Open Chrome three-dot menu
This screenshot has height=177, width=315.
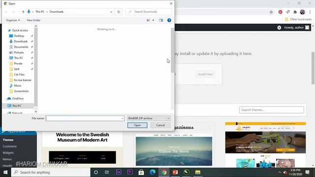pos(310,12)
